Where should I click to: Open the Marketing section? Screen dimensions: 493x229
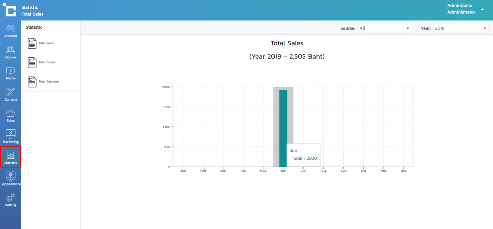click(11, 137)
